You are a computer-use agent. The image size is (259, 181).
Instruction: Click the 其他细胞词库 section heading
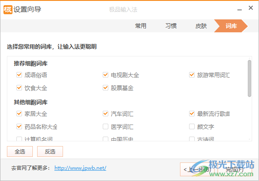31,102
